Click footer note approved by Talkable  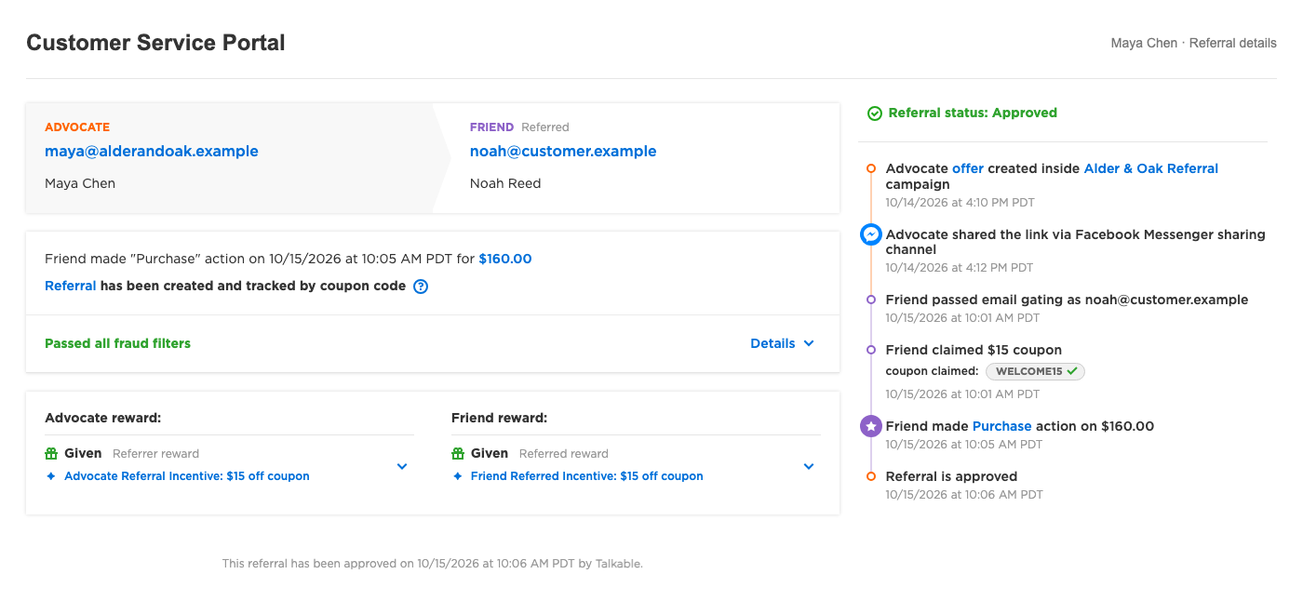[x=433, y=564]
